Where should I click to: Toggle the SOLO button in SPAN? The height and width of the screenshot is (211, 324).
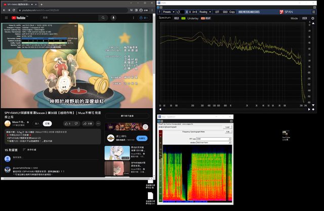(x=225, y=12)
